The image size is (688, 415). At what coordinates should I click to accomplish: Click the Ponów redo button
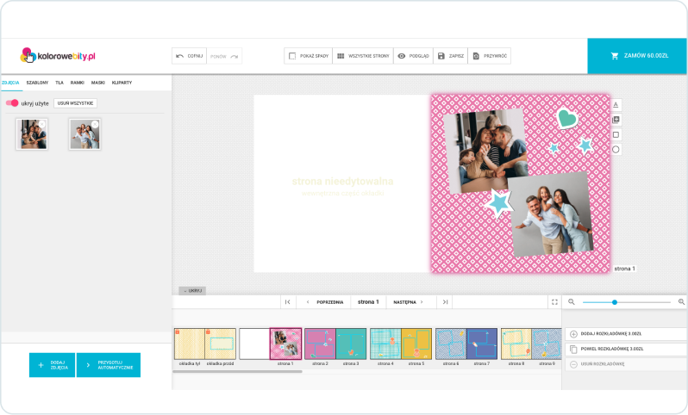(x=224, y=56)
